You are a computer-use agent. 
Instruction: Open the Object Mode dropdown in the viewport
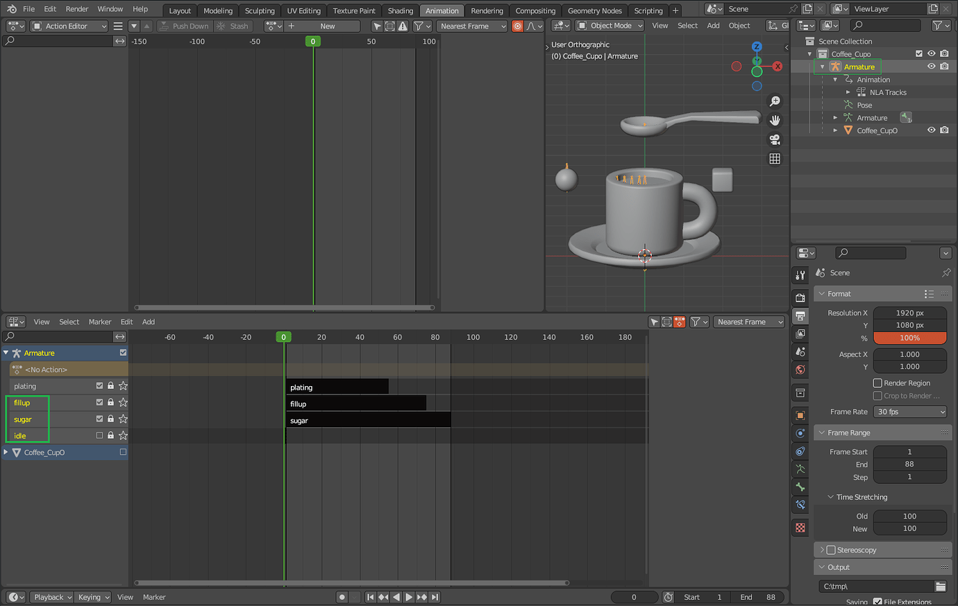coord(609,26)
